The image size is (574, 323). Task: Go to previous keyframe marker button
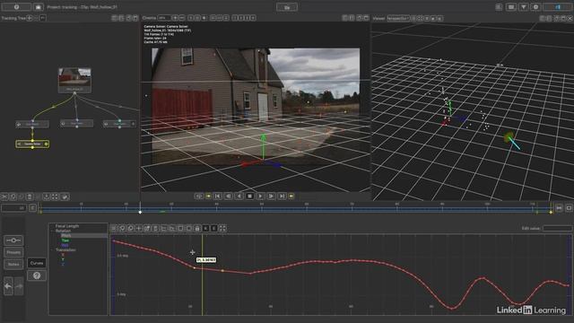pyautogui.click(x=208, y=196)
